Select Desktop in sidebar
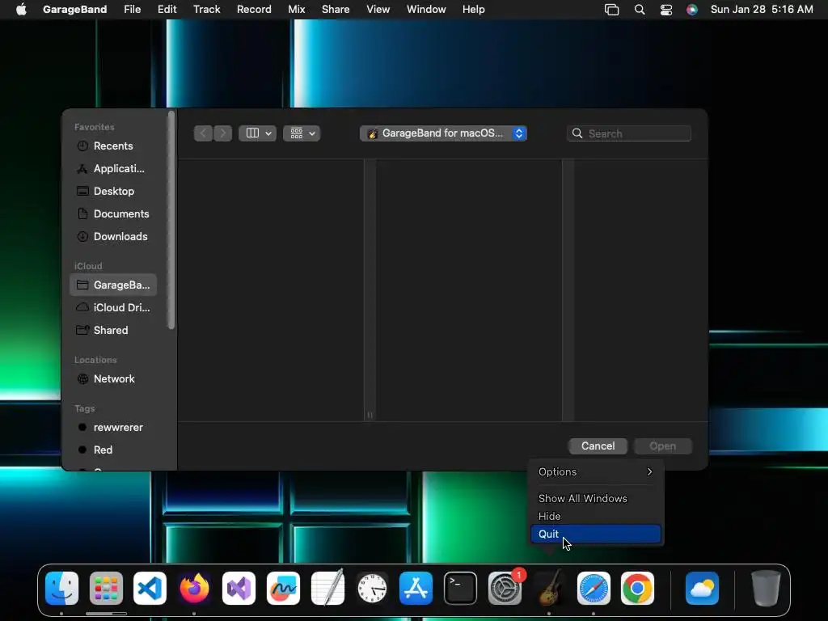Screen dimensions: 828x621 click(x=113, y=191)
